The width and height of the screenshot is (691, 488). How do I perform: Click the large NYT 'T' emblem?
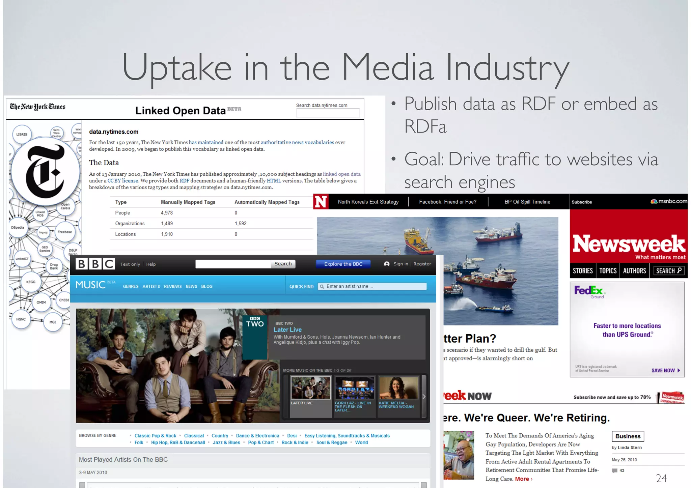(45, 171)
